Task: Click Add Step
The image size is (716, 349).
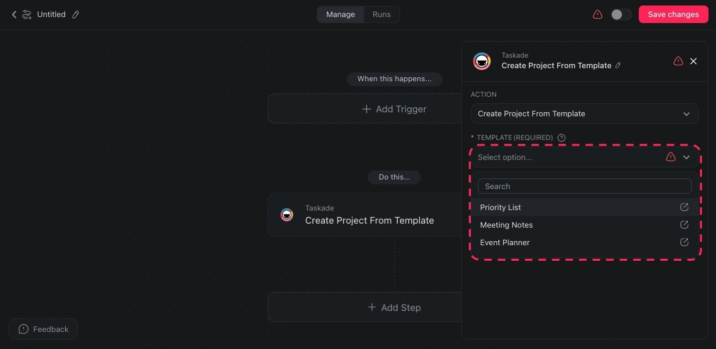Action: pyautogui.click(x=394, y=307)
